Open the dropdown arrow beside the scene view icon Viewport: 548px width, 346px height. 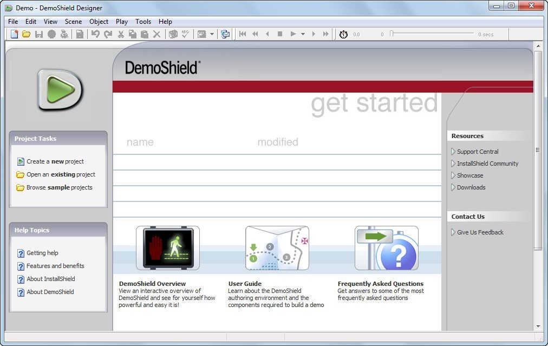tap(212, 34)
